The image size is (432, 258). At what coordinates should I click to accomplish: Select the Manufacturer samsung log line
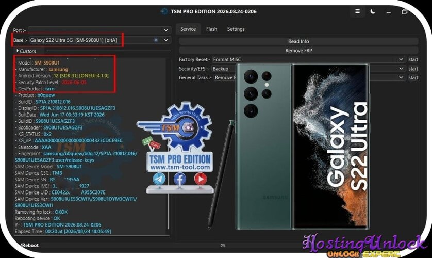click(x=41, y=69)
